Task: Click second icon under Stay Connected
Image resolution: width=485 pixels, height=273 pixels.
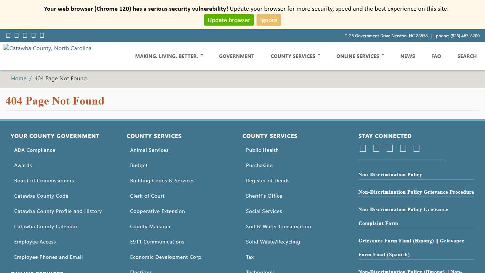Action: (376, 148)
